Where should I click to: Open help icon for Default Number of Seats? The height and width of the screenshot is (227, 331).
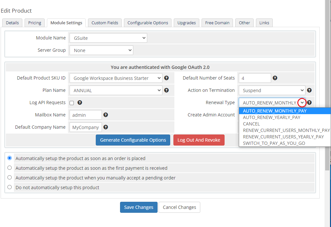(x=275, y=78)
